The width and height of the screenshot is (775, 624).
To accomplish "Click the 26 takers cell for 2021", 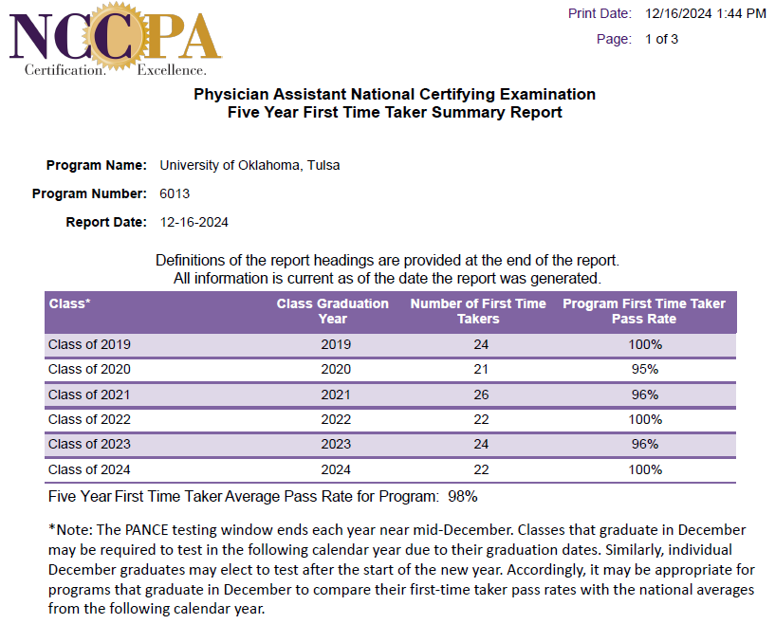I will 481,395.
